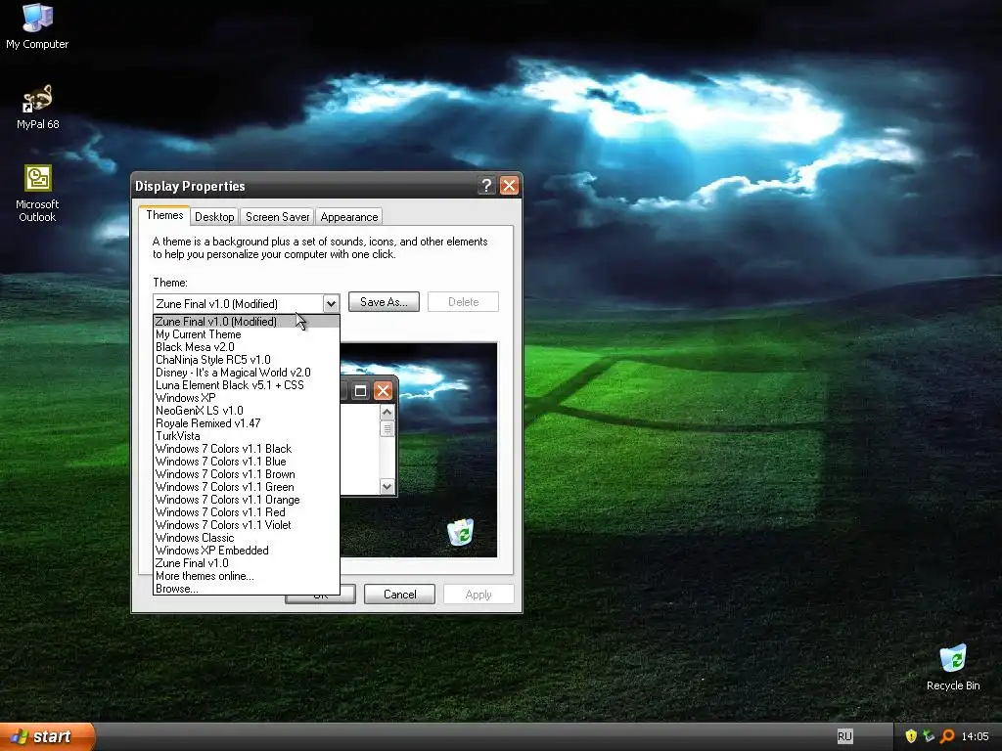Choose TurkVista theme
The width and height of the screenshot is (1002, 751).
click(x=246, y=436)
